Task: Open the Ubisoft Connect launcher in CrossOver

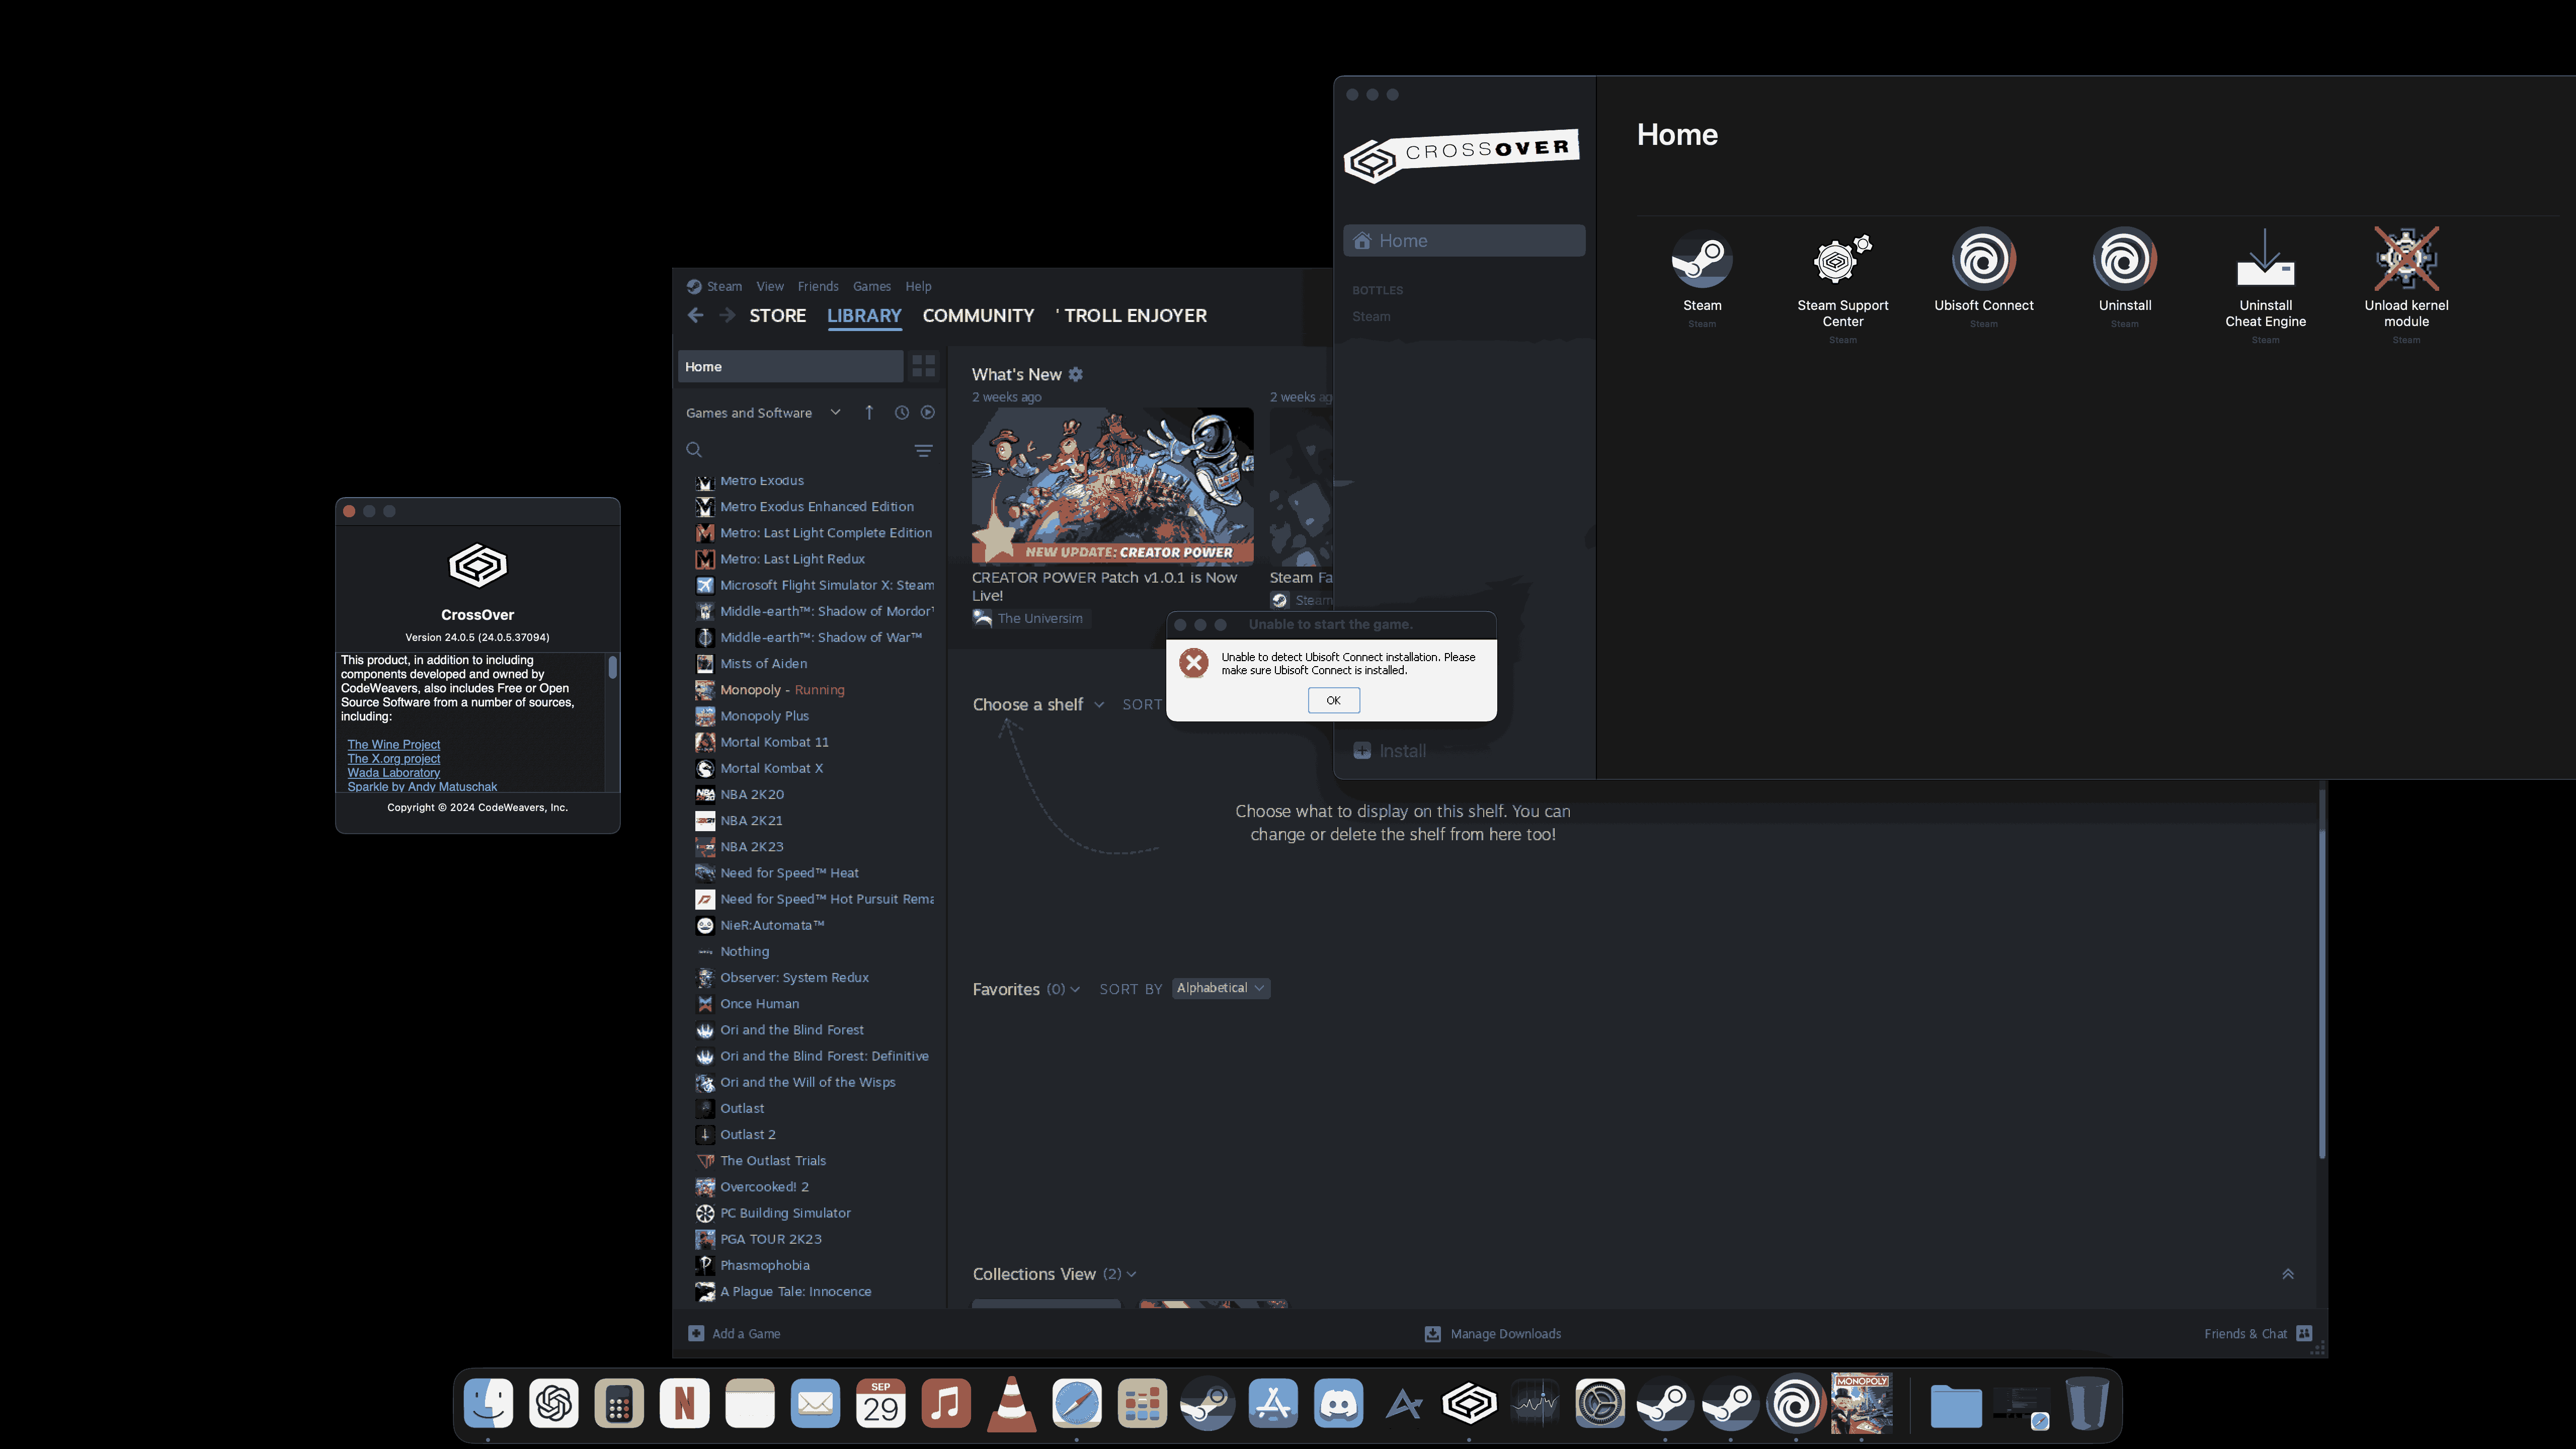Action: coord(1983,261)
